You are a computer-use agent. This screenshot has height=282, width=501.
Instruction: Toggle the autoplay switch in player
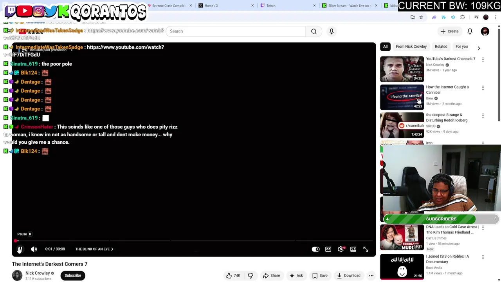coord(315,249)
